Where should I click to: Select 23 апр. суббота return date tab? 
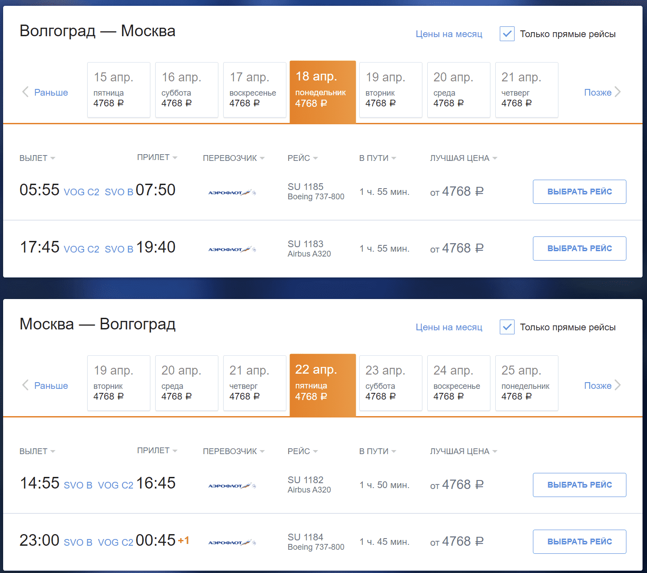tap(391, 383)
